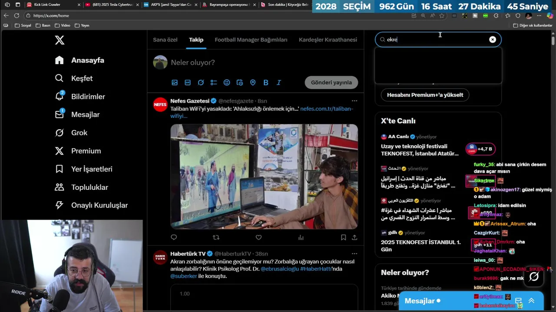Reload the page
This screenshot has width=556, height=312.
coord(17,16)
